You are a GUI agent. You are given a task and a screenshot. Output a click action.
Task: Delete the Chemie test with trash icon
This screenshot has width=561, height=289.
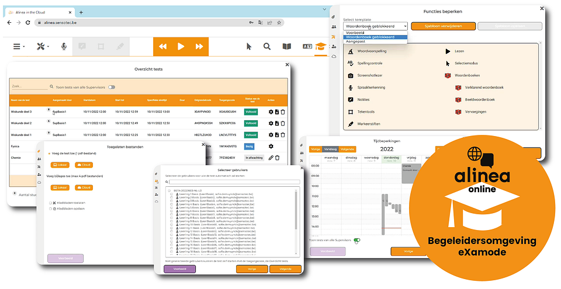click(277, 158)
